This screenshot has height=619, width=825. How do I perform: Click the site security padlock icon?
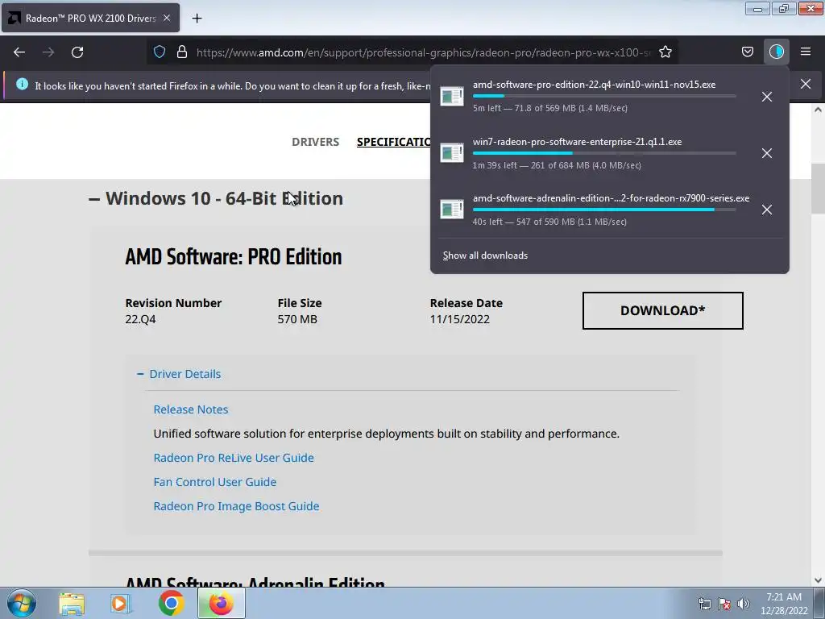click(182, 52)
